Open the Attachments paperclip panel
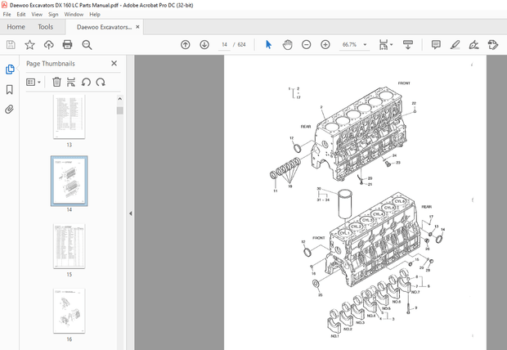Viewport: 507px width, 350px height. 9,110
